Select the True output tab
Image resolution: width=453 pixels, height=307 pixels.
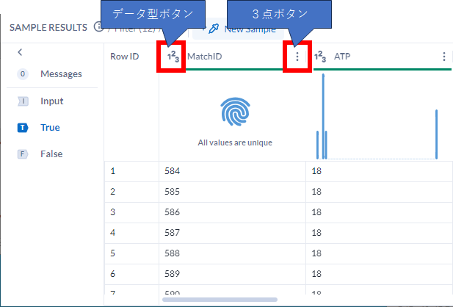pyautogui.click(x=50, y=128)
